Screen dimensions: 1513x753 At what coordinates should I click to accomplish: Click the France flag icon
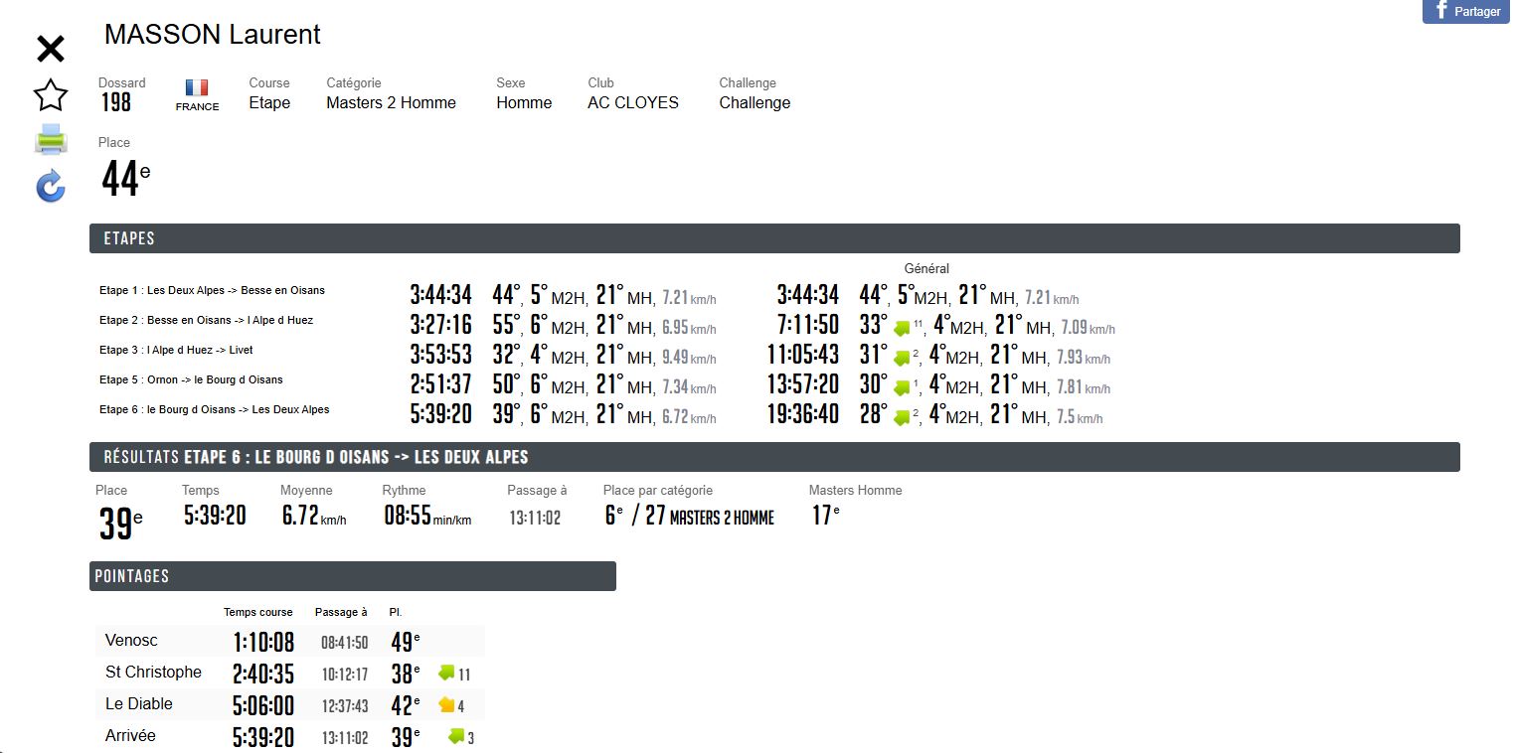click(197, 88)
